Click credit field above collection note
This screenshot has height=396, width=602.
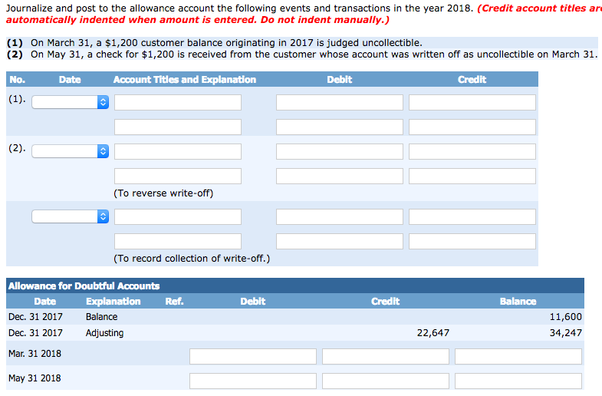(x=472, y=241)
